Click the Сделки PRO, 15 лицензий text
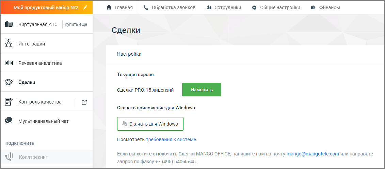Image resolution: width=385 pixels, height=169 pixels. click(145, 90)
